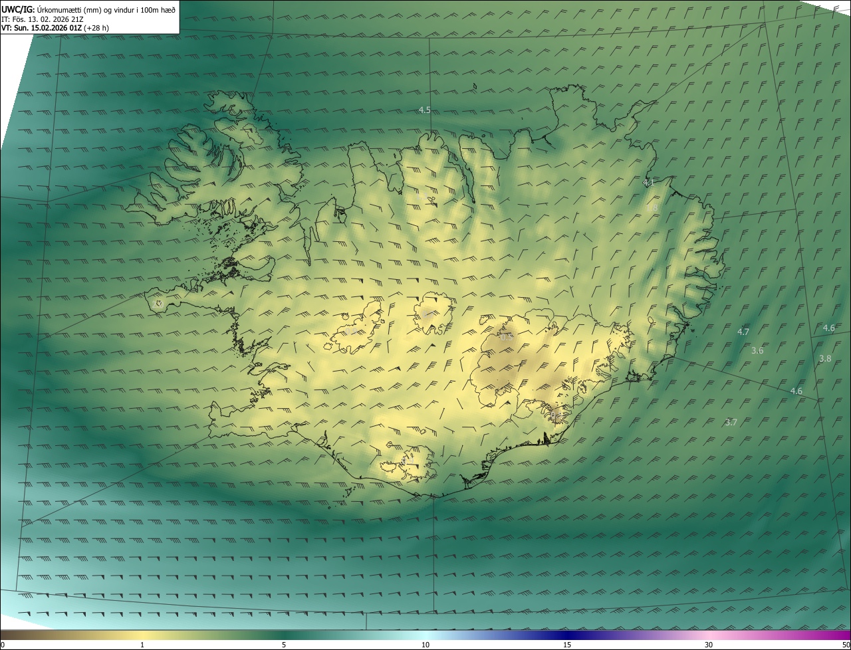This screenshot has width=851, height=650.
Task: Click the '0' label on the colour scale
Action: point(3,645)
